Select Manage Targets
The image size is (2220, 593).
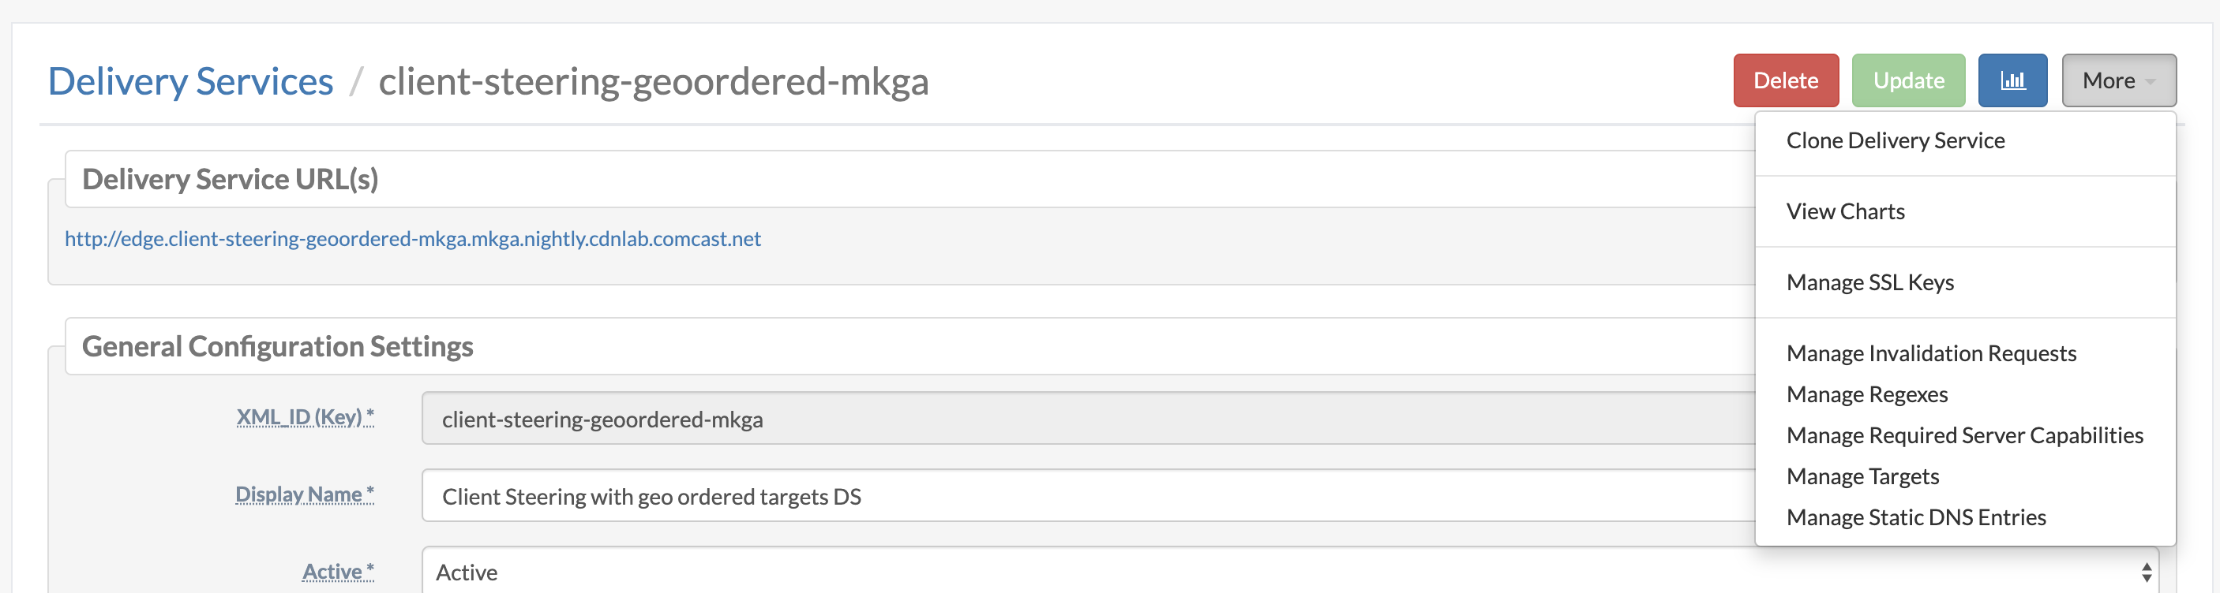tap(1862, 476)
